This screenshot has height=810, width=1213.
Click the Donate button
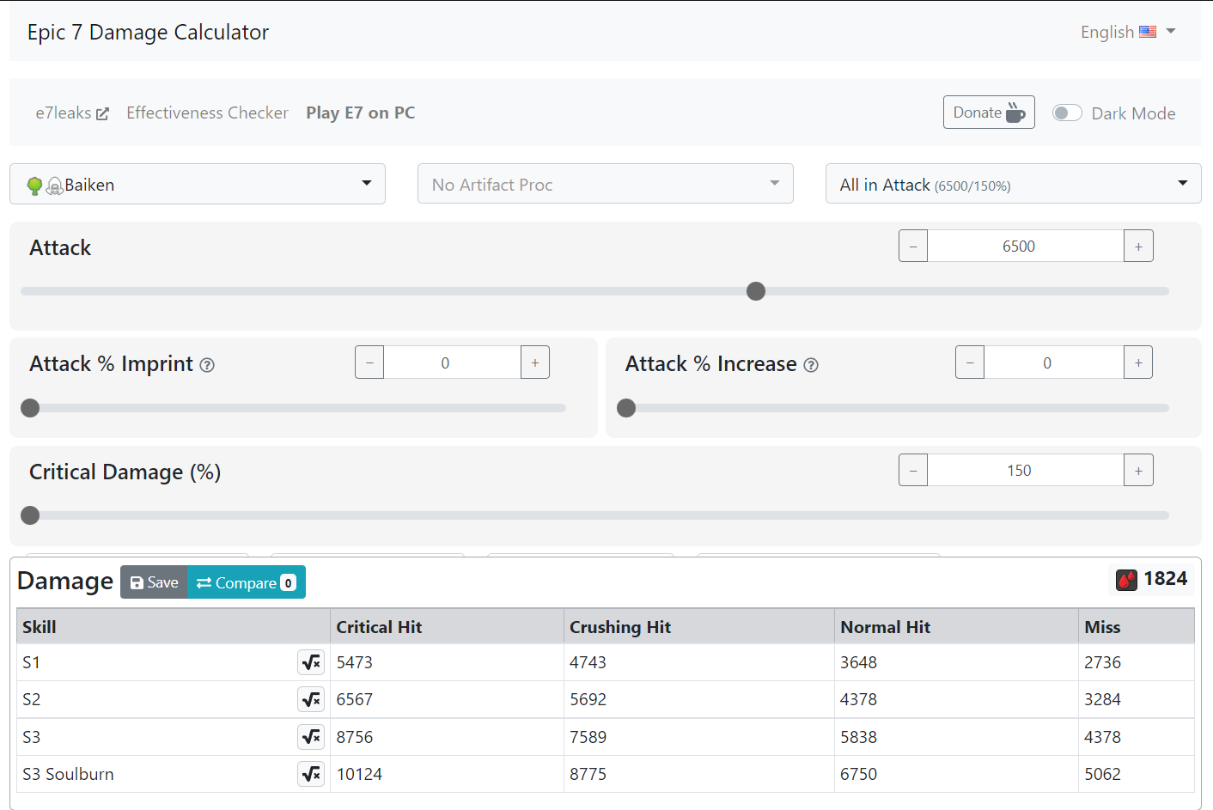[988, 113]
